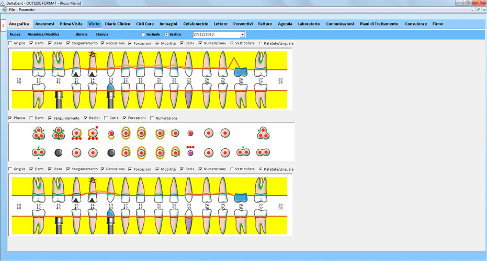Screen dimensions: 487x261
Task: Click plaque circle for upper tooth 11
Action: pos(141,133)
